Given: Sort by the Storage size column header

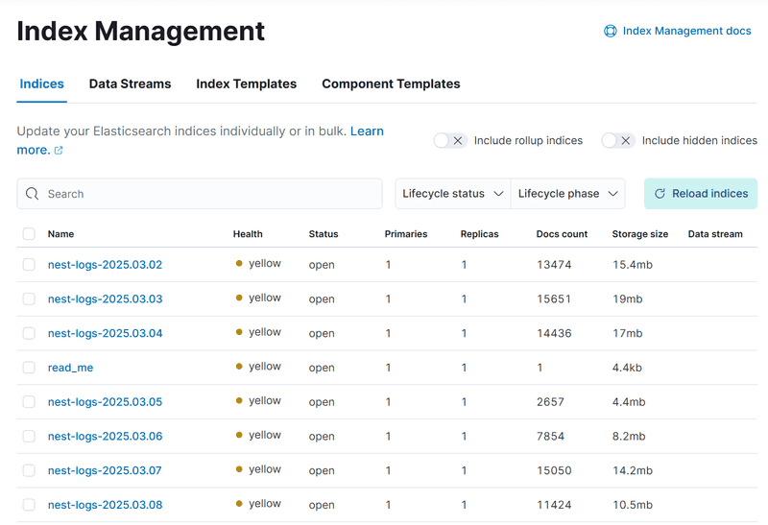Looking at the screenshot, I should (640, 234).
